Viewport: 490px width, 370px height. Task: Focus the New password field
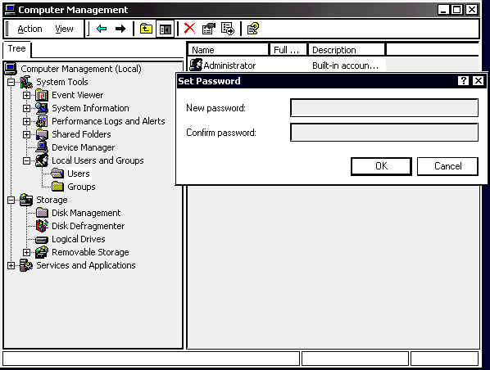tap(384, 108)
